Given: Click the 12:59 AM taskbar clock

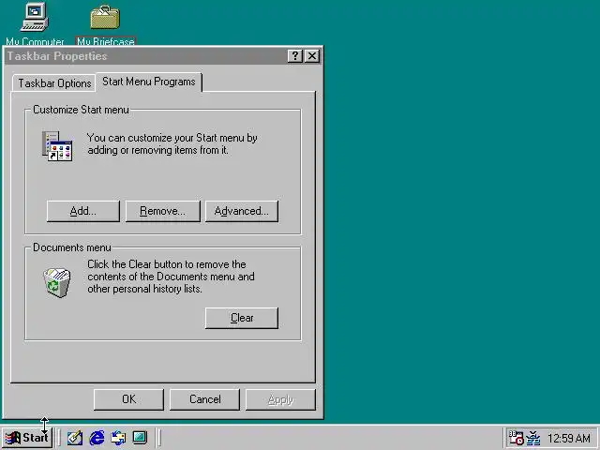Looking at the screenshot, I should 569,438.
